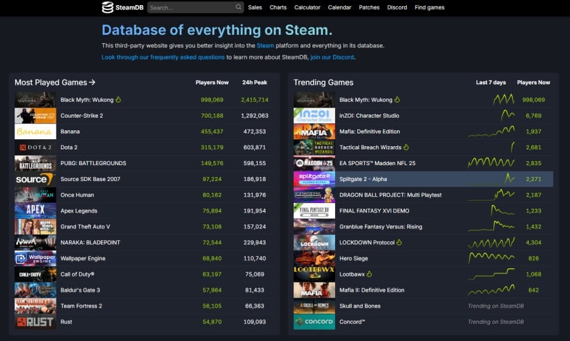The width and height of the screenshot is (570, 341).
Task: Open the Mafia II: Definitive Edition link
Action: pyautogui.click(x=372, y=290)
